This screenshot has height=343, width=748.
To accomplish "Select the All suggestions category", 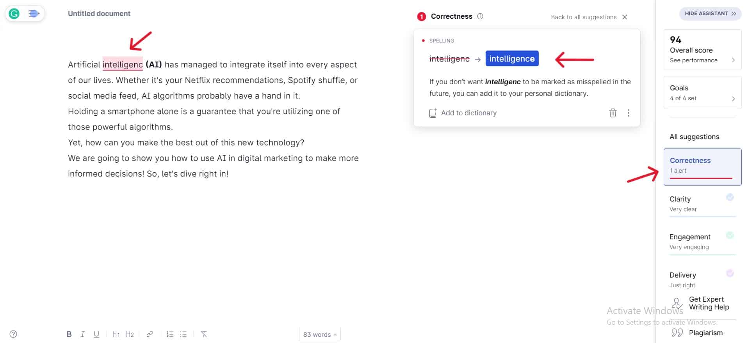I will point(694,137).
